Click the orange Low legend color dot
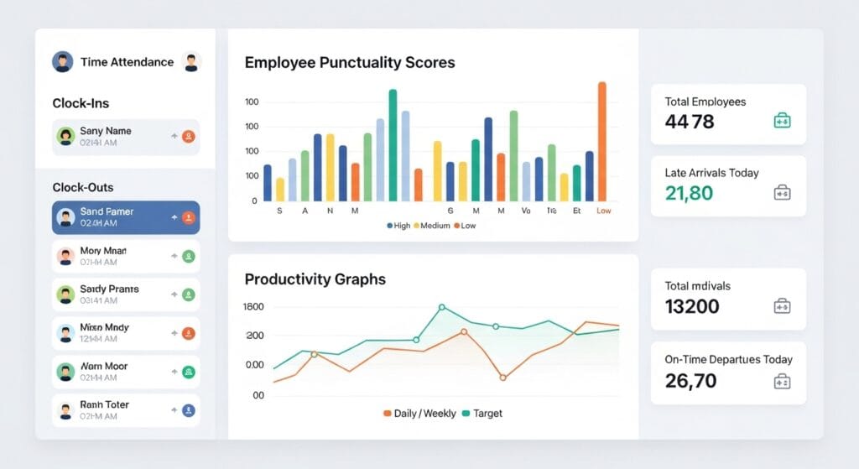The width and height of the screenshot is (859, 469). click(456, 226)
